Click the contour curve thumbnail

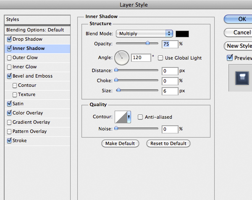click(121, 117)
